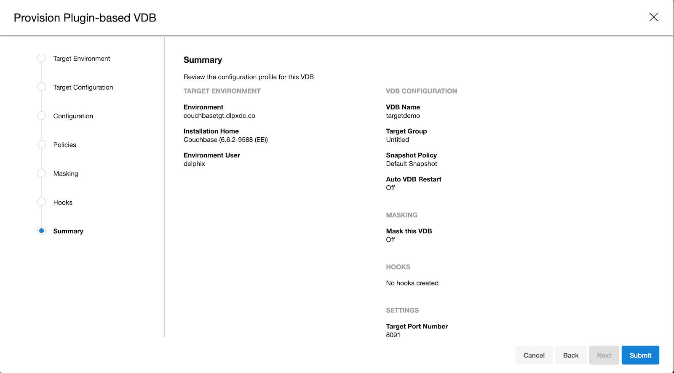Click the Target Port Number 8091 value
This screenshot has height=373, width=674.
(393, 335)
